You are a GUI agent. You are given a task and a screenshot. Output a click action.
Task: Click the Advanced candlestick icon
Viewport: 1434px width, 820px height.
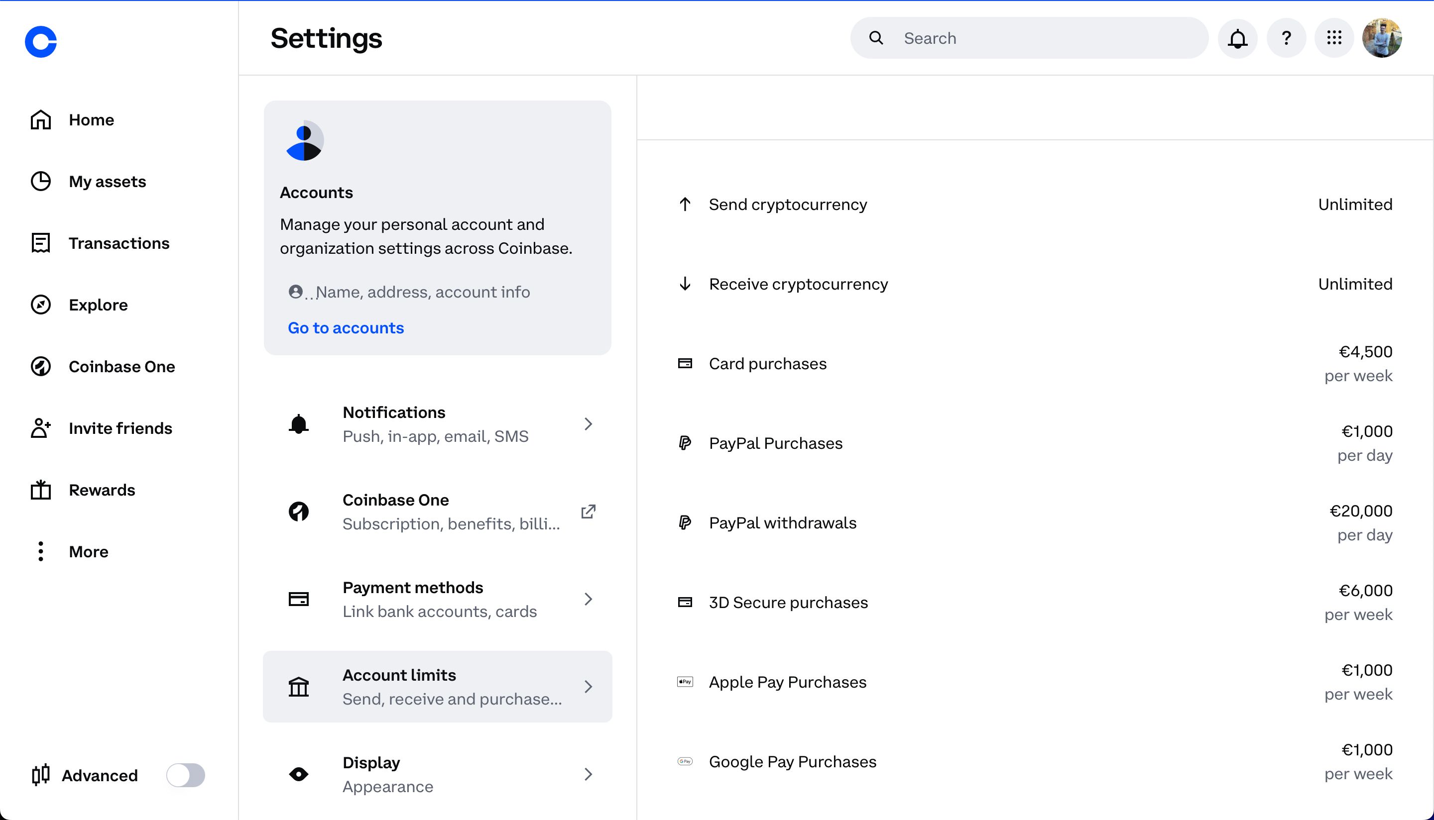coord(40,775)
